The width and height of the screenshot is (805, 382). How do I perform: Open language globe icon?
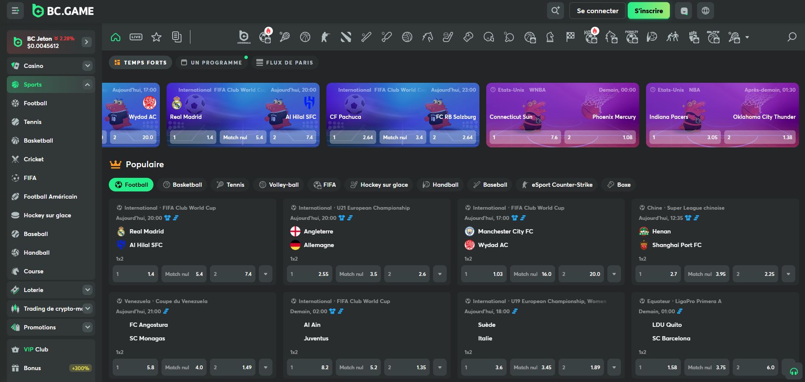706,11
